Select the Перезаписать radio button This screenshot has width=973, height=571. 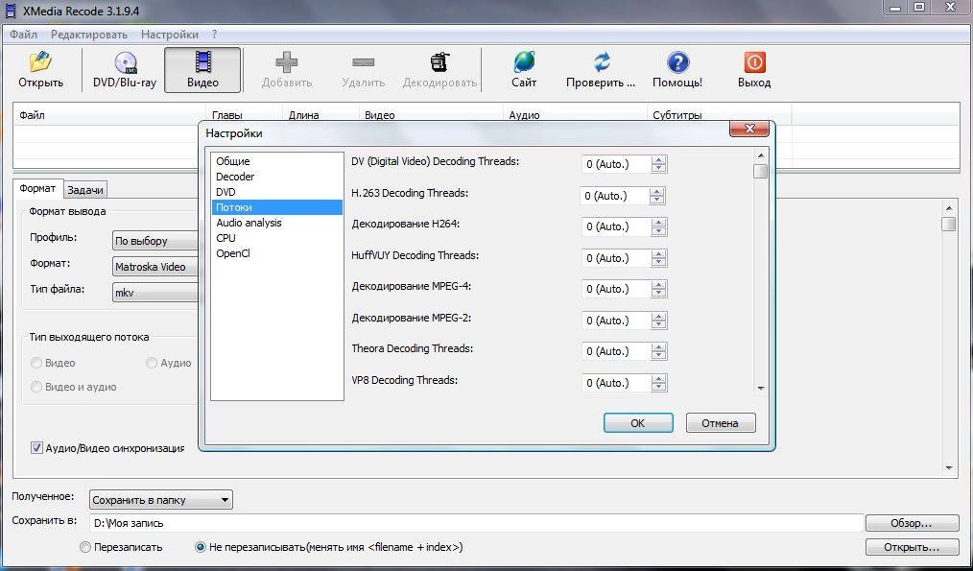[85, 547]
